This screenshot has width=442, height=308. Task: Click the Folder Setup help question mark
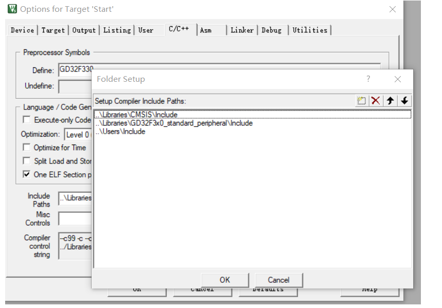(x=368, y=79)
